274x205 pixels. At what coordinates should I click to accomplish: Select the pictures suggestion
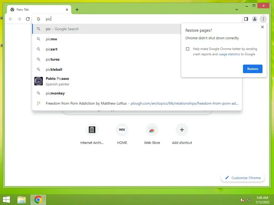click(x=106, y=59)
